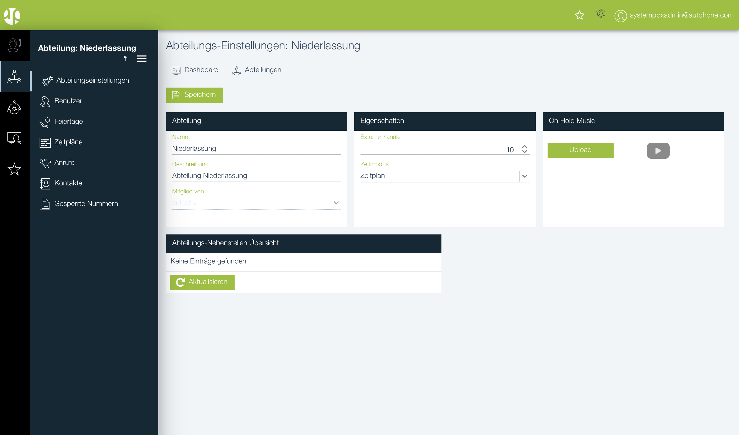Click the favorite star in top bar
The width and height of the screenshot is (739, 435).
click(x=579, y=15)
